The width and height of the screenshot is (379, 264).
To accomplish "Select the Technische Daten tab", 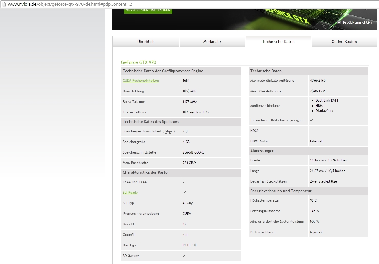I will tap(278, 42).
